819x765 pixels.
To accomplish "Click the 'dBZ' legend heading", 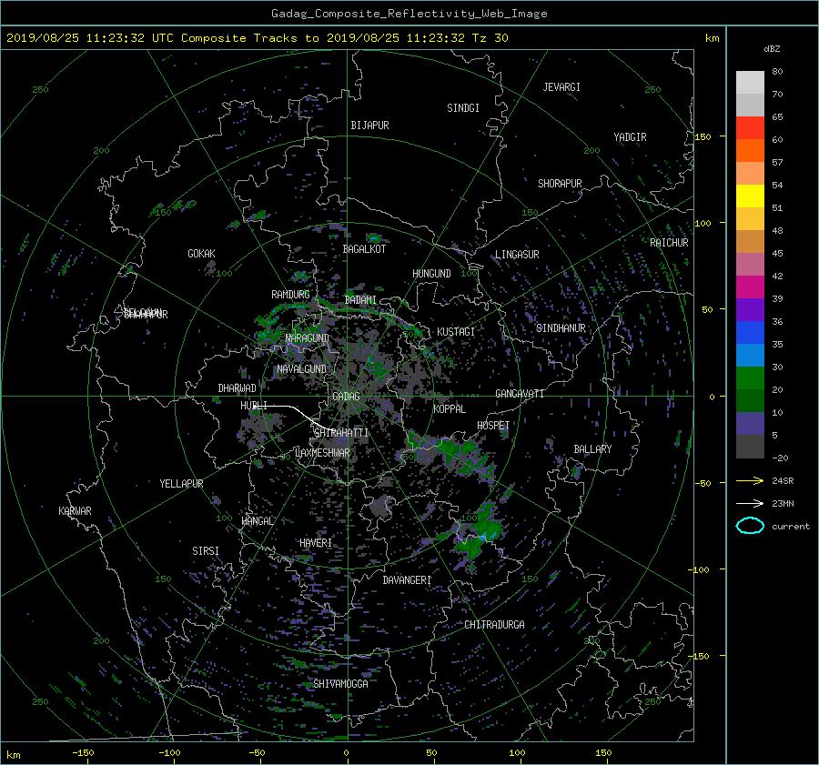I will pos(772,48).
